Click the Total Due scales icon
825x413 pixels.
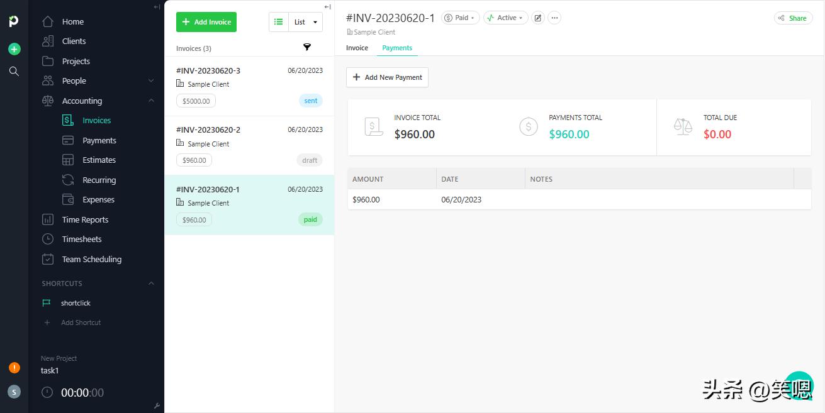click(683, 126)
